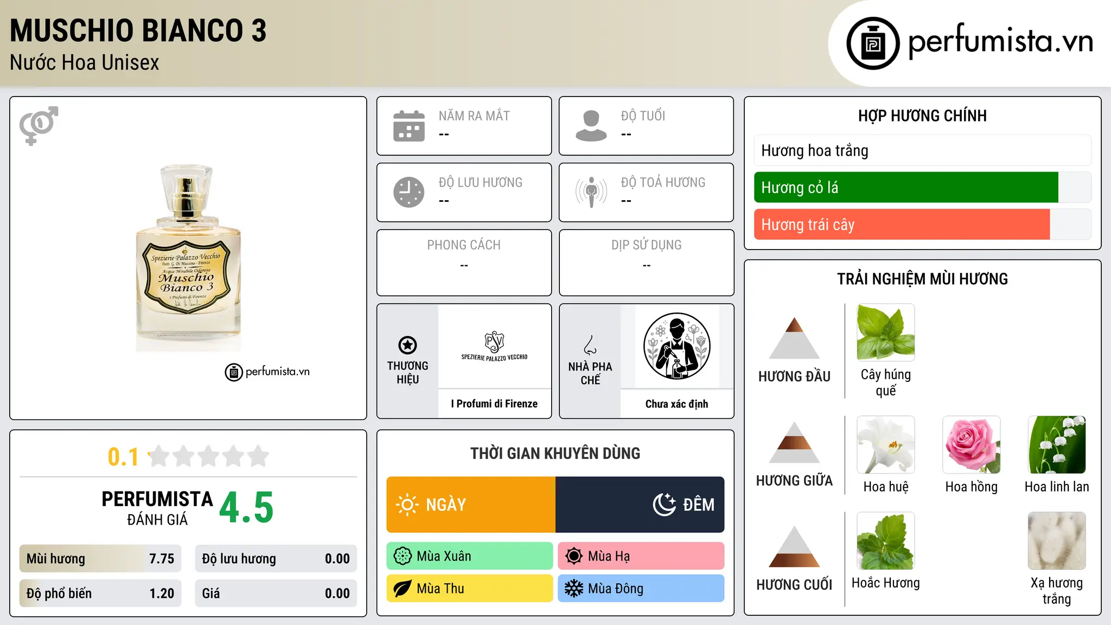
Task: Click the Hoa huệ note label
Action: (886, 487)
